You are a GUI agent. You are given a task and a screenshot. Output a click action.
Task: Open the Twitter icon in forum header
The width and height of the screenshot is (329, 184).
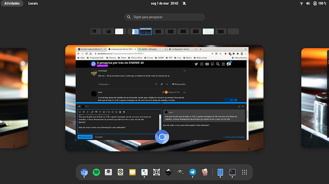[196, 64]
